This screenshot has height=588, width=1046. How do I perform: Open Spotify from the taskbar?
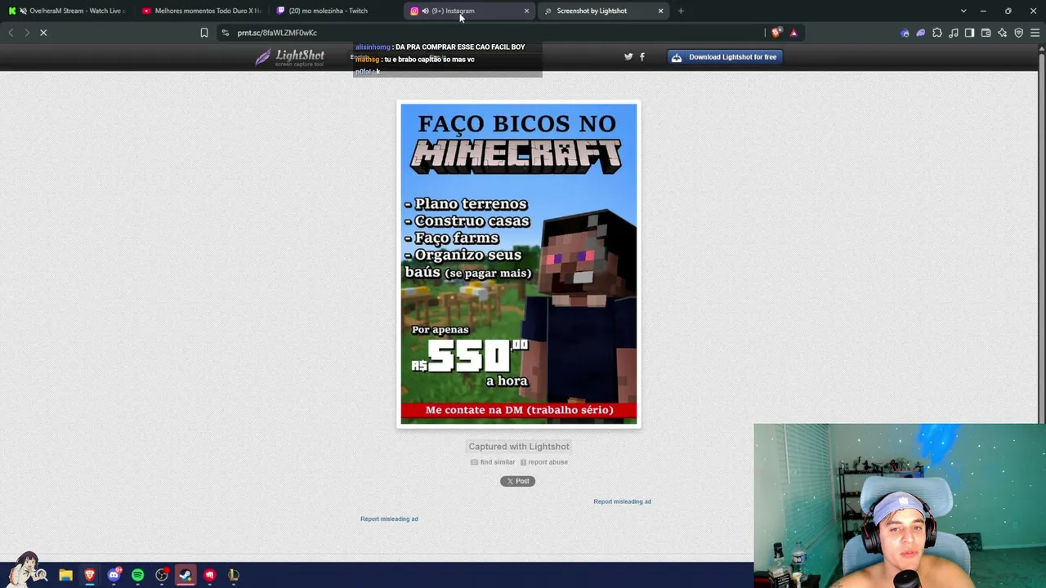pos(138,575)
